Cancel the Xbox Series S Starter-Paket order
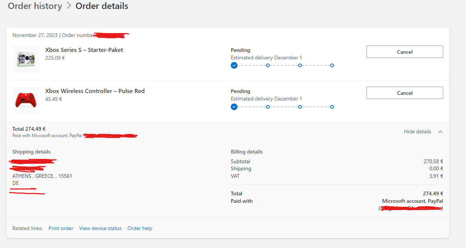 pyautogui.click(x=405, y=52)
